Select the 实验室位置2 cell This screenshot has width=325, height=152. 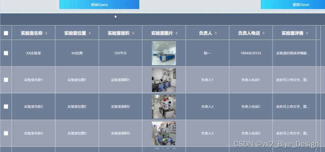77,107
